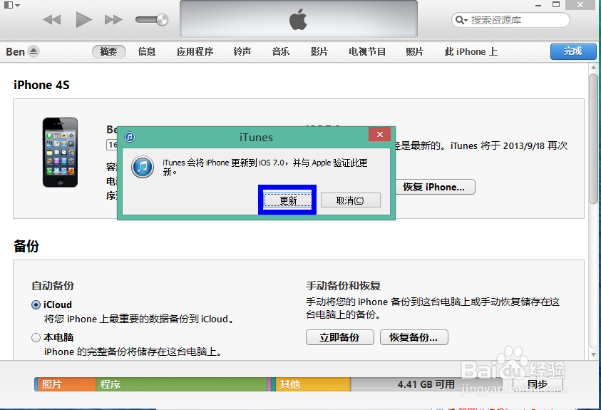Click the 立即备份 button
Viewport: 601px width, 410px height.
[x=339, y=337]
